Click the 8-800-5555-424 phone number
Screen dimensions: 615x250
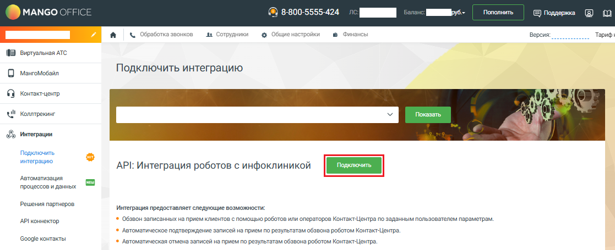pos(310,12)
